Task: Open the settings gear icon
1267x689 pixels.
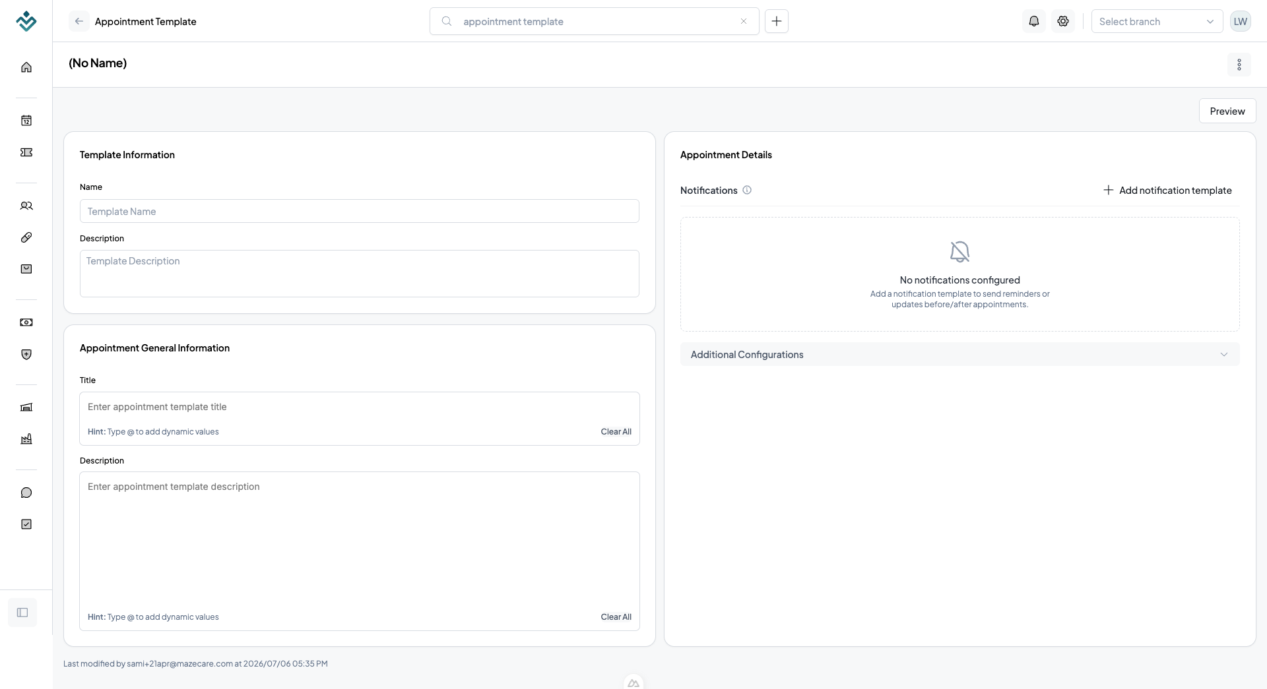Action: (x=1063, y=21)
